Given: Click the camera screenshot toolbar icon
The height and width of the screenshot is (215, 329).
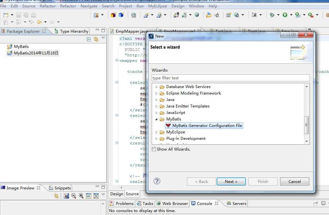Looking at the screenshot, I should click(x=254, y=15).
